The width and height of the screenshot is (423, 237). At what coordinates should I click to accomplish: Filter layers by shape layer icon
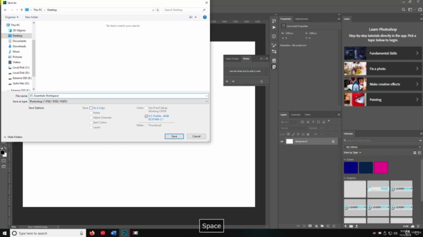tap(319, 122)
